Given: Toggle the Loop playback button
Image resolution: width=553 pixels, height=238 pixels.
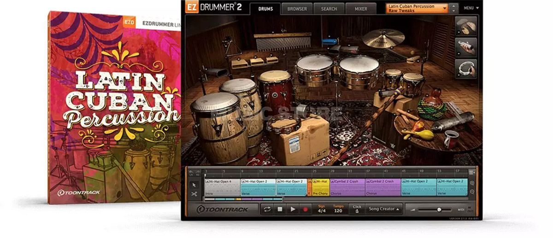Looking at the screenshot, I should point(267,209).
